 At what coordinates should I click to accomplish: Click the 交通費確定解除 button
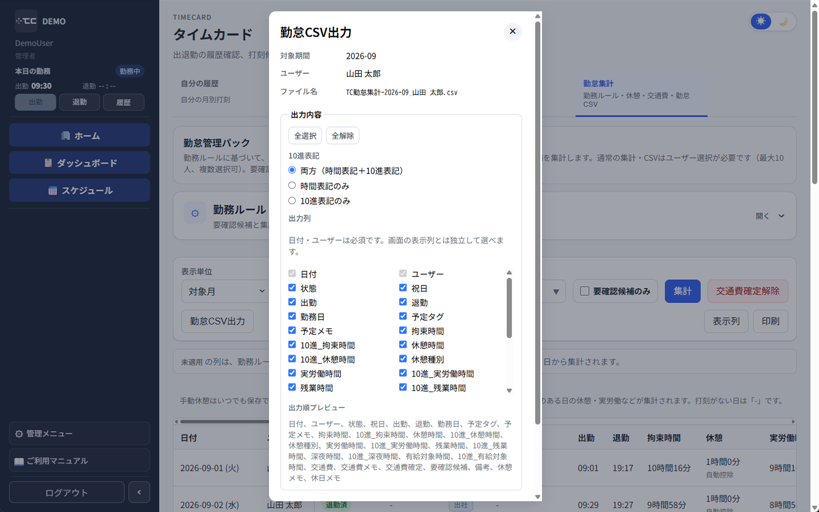[x=748, y=291]
